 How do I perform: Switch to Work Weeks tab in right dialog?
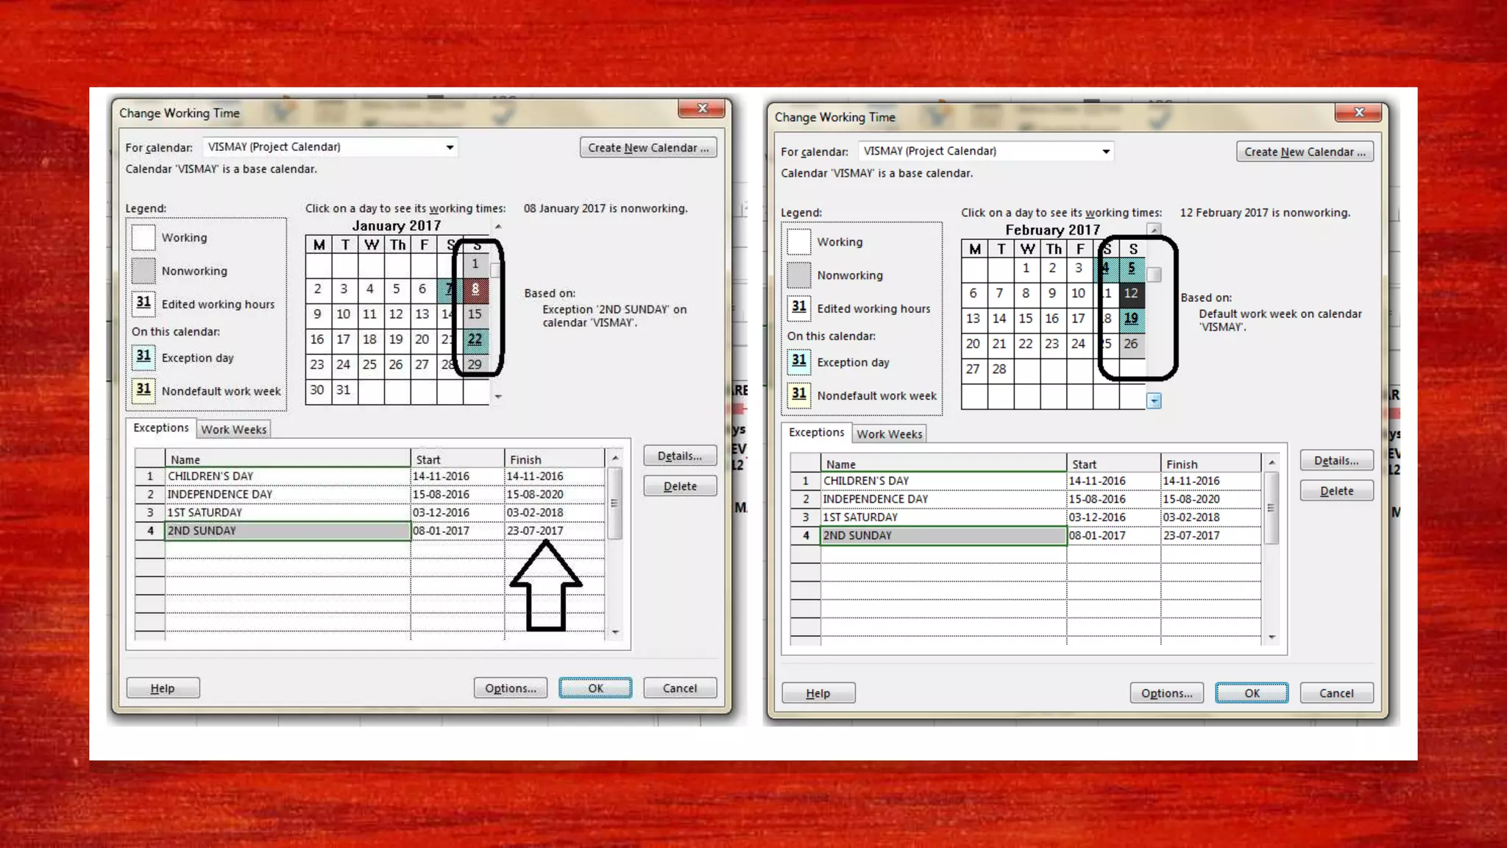889,434
